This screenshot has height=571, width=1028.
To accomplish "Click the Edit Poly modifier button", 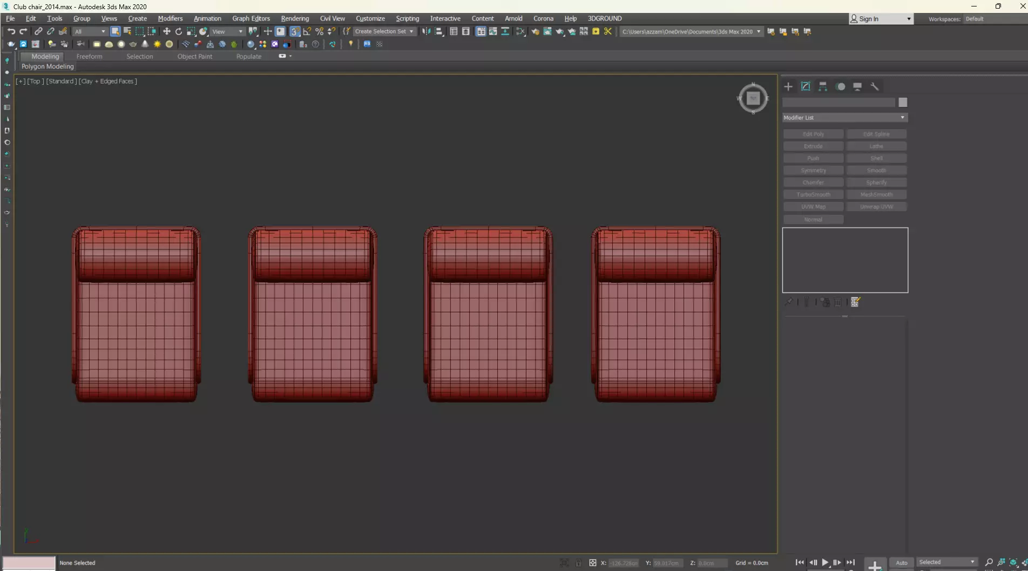I will (813, 134).
